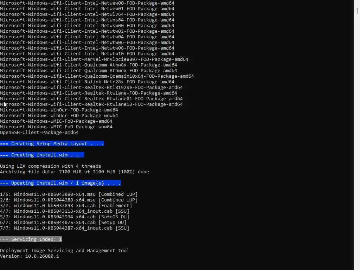
Task: Click the WinOcr-FOD-Package-wow64 line
Action: click(59, 115)
